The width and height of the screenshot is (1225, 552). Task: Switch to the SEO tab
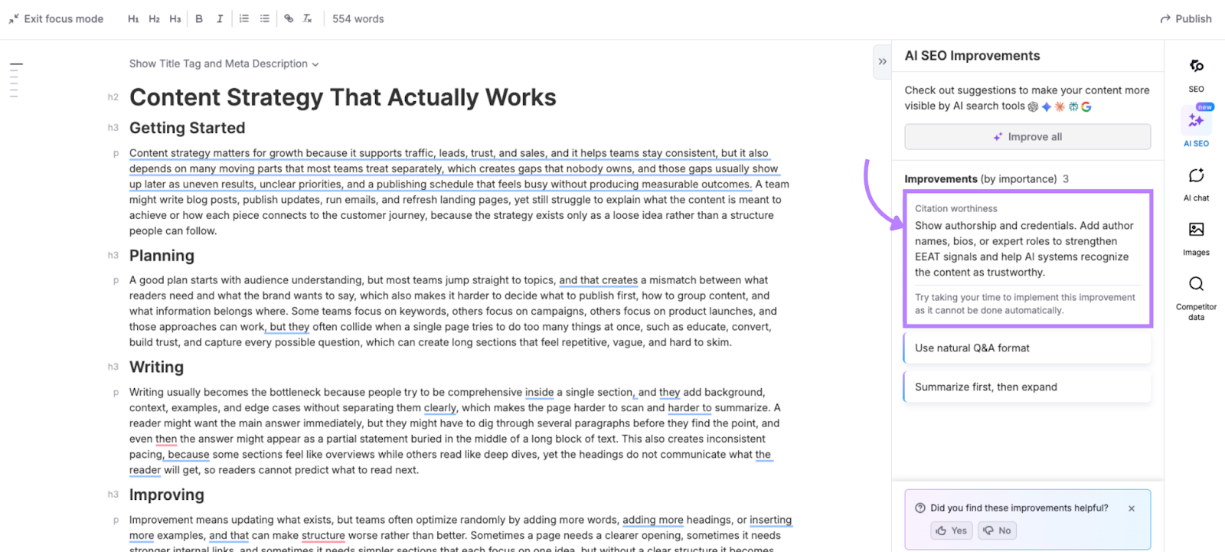(1195, 74)
